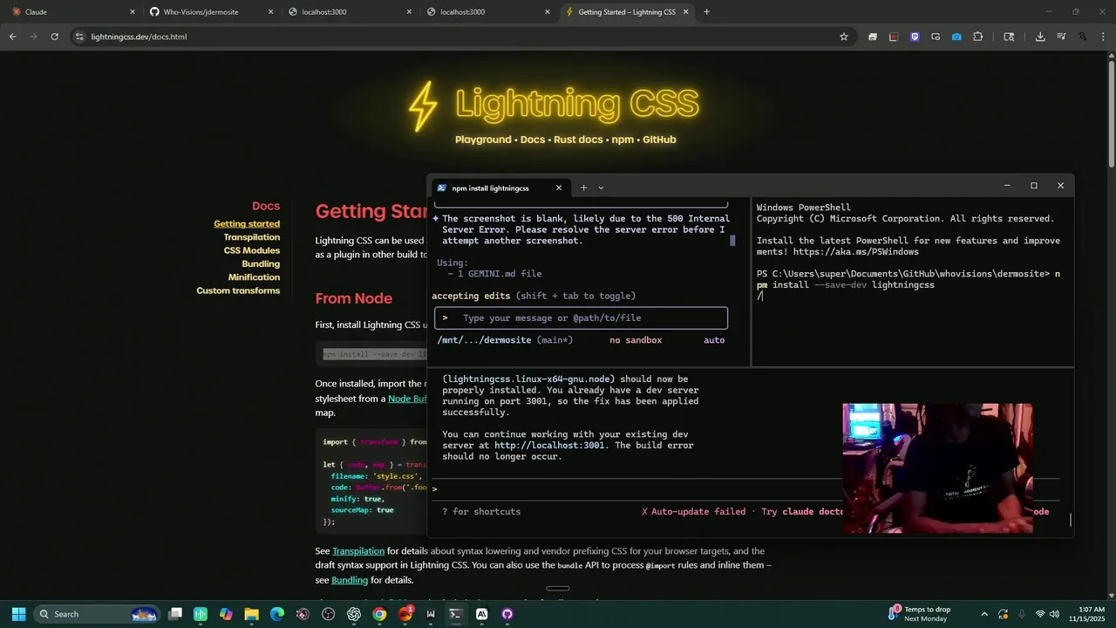Open the npm link in header
1116x628 pixels.
[x=623, y=140]
